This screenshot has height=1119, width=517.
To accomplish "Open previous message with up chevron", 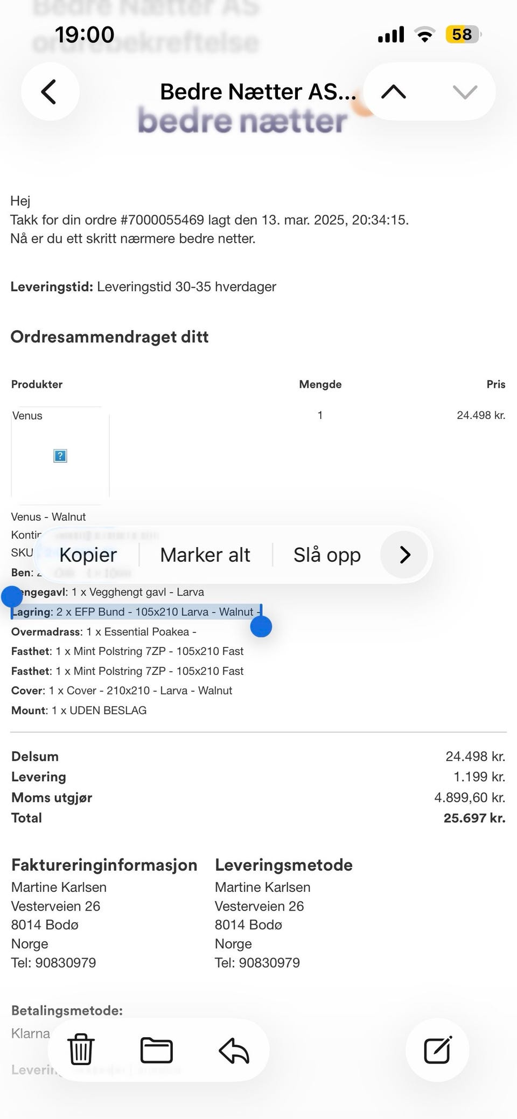I will pos(394,92).
